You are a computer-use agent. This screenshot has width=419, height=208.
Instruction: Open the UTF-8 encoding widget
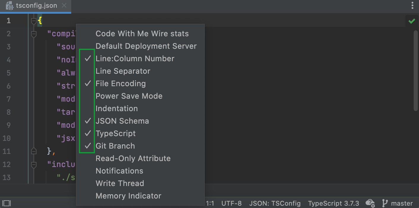click(x=231, y=203)
